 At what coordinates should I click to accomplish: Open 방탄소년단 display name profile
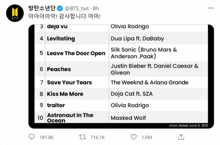[43, 8]
